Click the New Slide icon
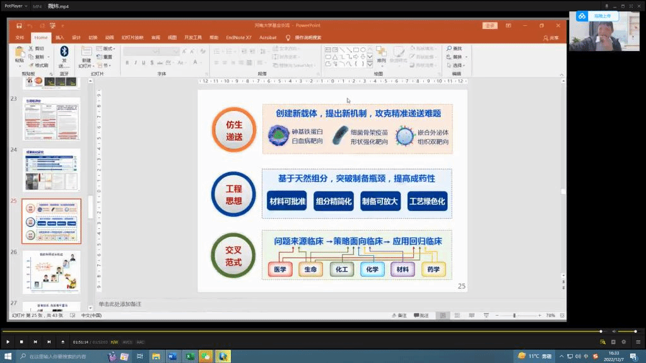Screen dimensions: 646x363 pos(86,52)
